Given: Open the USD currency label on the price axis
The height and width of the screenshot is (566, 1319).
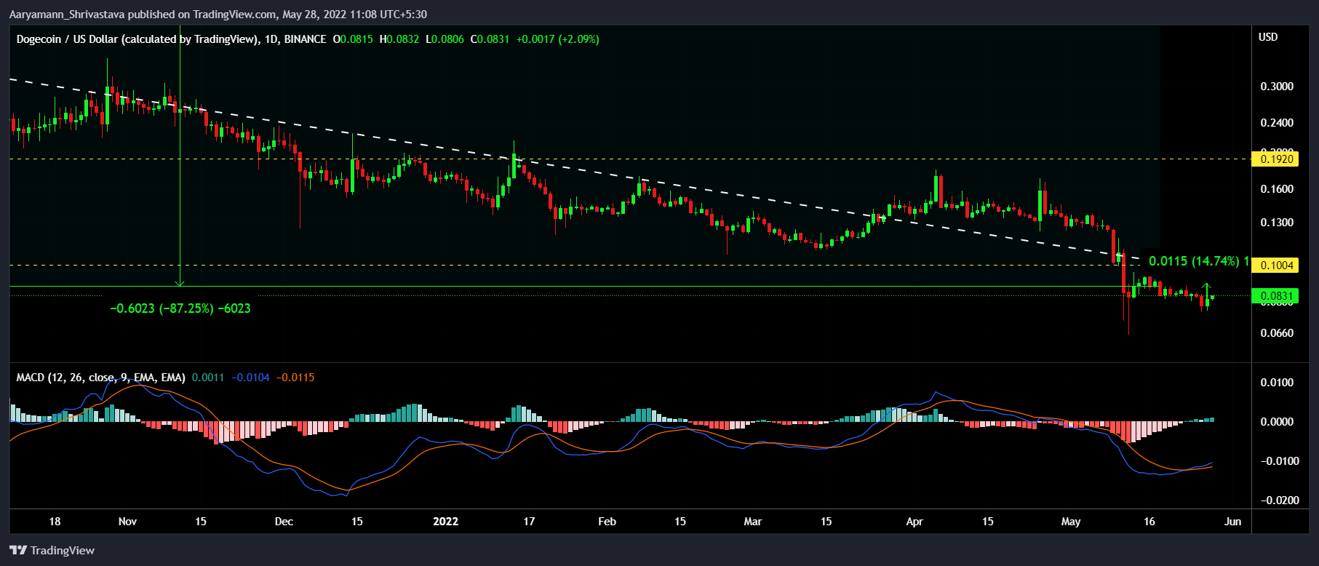Looking at the screenshot, I should tap(1268, 37).
